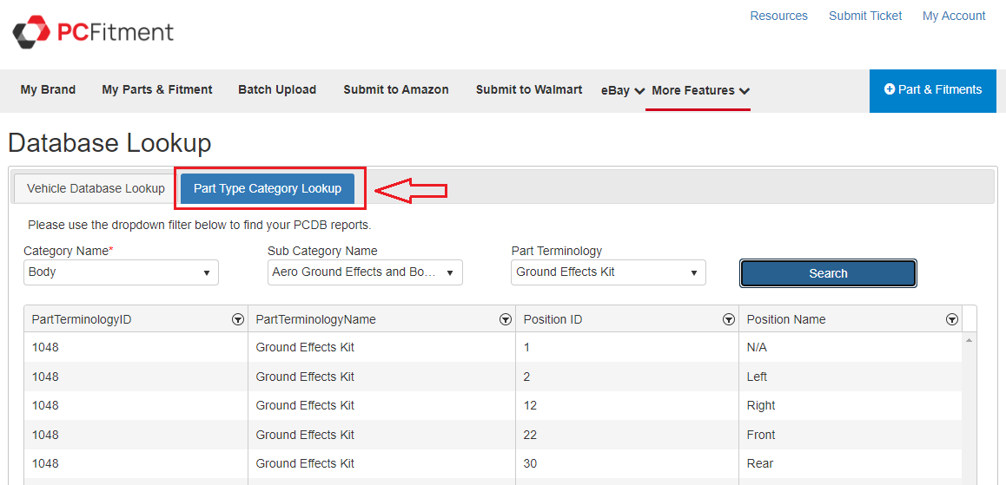1006x485 pixels.
Task: Open PartTerminologyName column filter icon
Action: tap(506, 319)
